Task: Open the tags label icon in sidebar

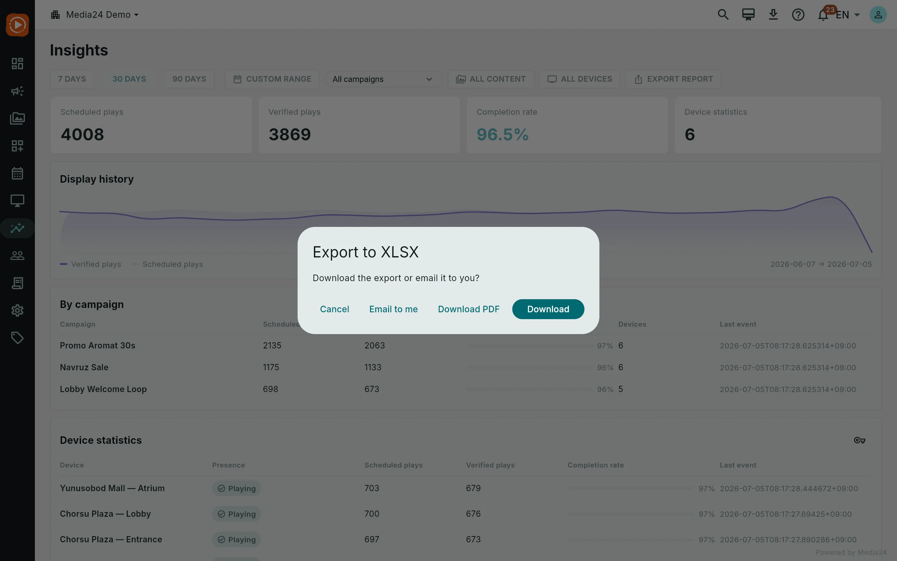Action: 17,338
